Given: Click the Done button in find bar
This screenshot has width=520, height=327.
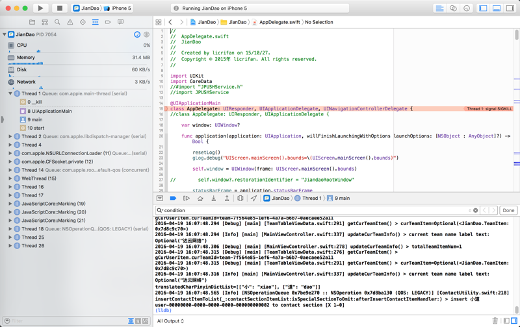Looking at the screenshot, I should point(508,210).
